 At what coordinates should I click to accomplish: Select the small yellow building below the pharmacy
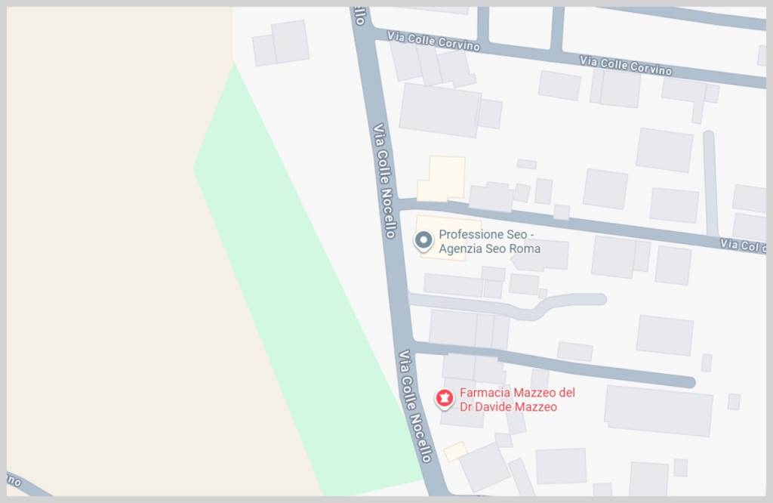[455, 451]
